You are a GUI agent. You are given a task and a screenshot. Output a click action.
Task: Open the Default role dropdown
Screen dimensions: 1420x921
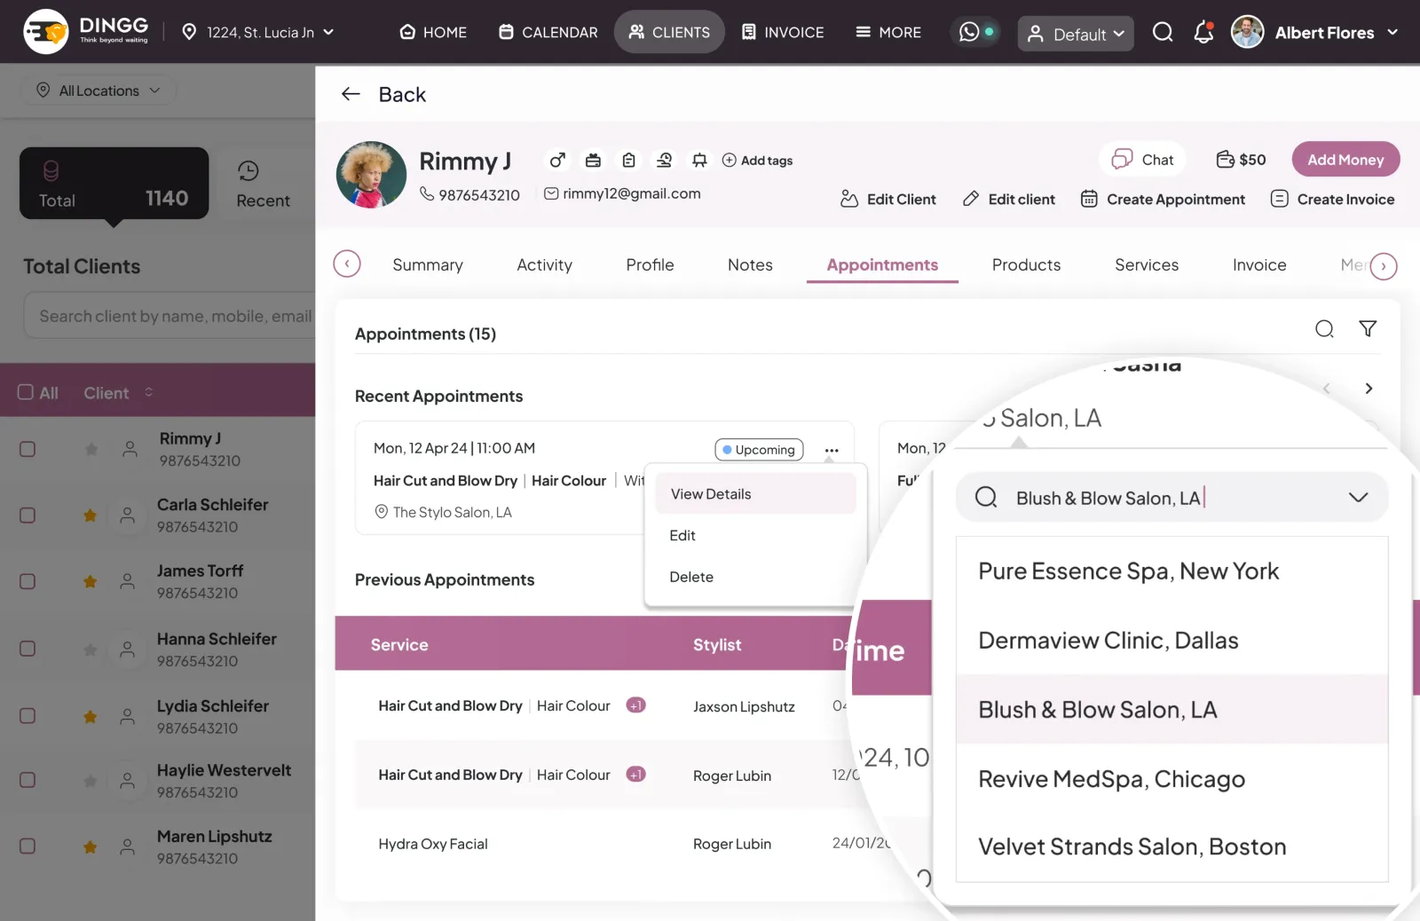tap(1076, 34)
